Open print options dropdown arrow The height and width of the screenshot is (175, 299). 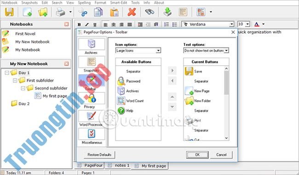(x=70, y=12)
